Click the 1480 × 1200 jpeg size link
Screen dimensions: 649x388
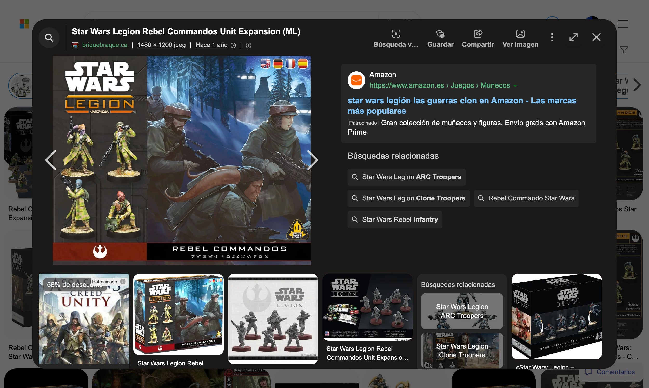pyautogui.click(x=161, y=45)
